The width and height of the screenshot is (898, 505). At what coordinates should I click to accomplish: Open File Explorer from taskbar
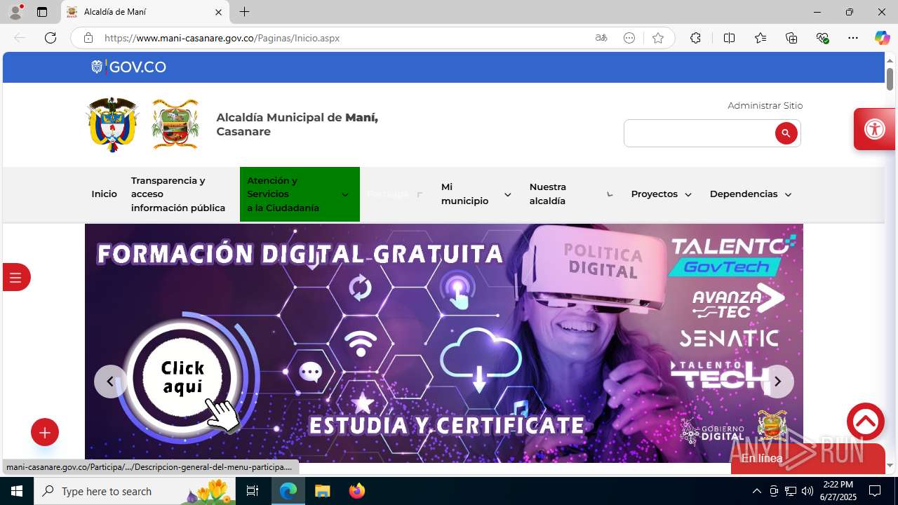pos(322,491)
